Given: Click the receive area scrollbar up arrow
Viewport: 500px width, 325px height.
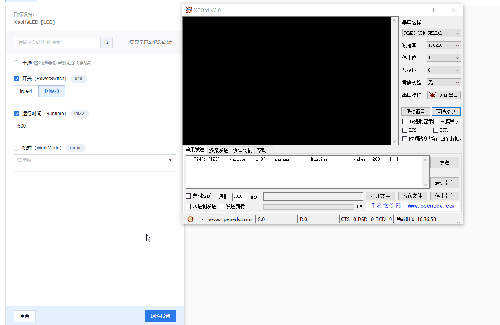Looking at the screenshot, I should pyautogui.click(x=395, y=21).
